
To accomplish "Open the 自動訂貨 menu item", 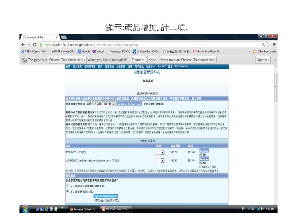I will pyautogui.click(x=121, y=66).
